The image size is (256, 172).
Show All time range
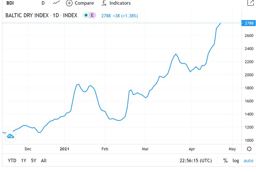tap(44, 160)
